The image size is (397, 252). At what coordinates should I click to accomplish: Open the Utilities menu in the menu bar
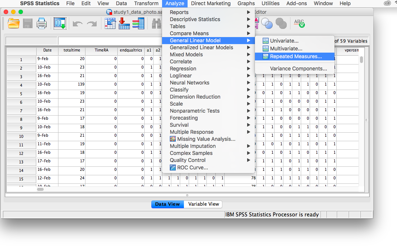[x=270, y=3]
